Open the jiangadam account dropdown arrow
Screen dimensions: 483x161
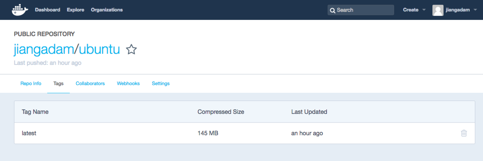point(475,10)
